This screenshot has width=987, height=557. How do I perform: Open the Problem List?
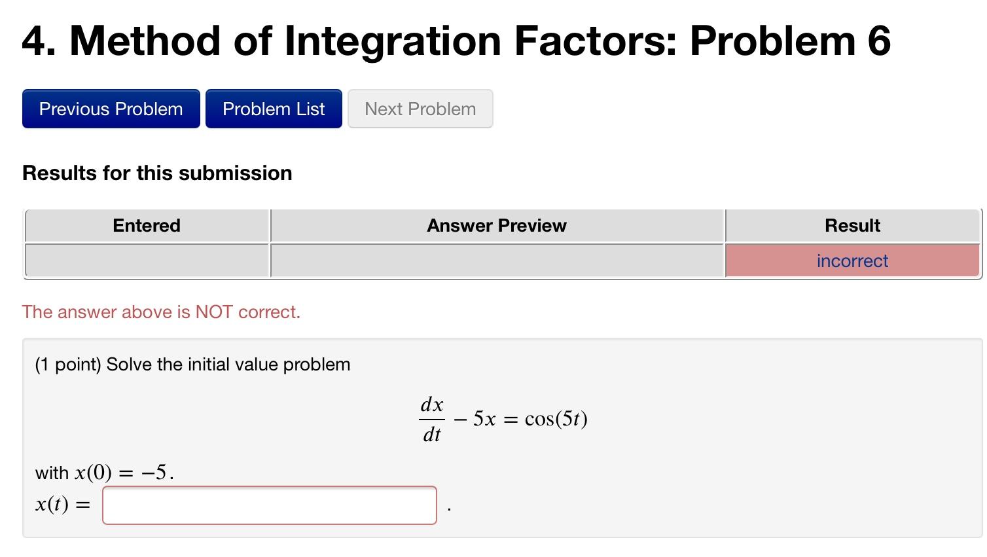(x=273, y=109)
